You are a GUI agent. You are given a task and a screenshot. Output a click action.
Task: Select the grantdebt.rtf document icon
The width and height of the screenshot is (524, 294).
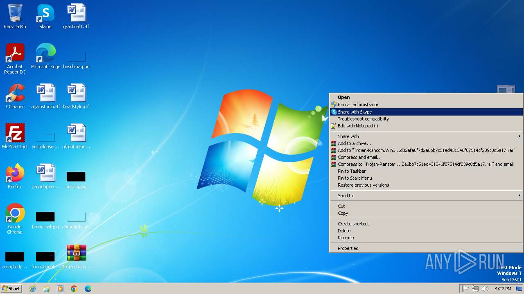(76, 16)
